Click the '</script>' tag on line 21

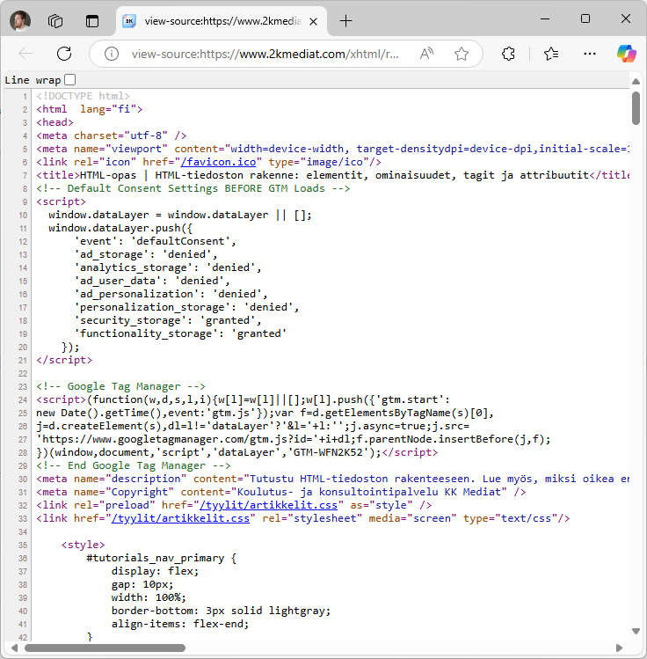(64, 360)
